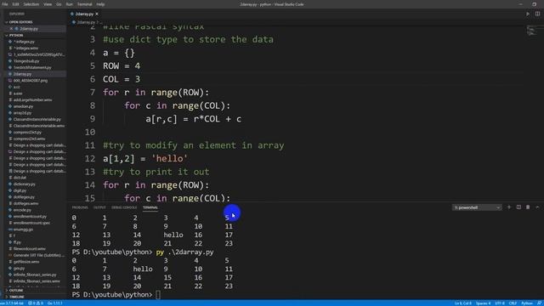Open filewordcount.wmv in the explorer
Image resolution: width=544 pixels, height=306 pixels.
click(30, 249)
